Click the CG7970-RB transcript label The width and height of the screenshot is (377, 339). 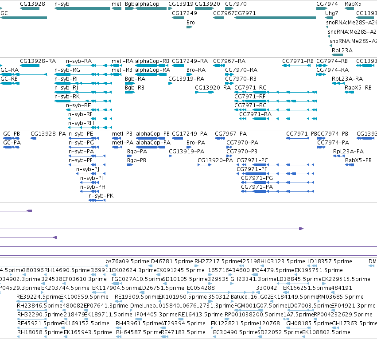(x=241, y=79)
